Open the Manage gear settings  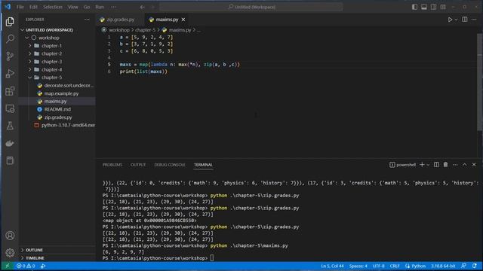[x=10, y=253]
